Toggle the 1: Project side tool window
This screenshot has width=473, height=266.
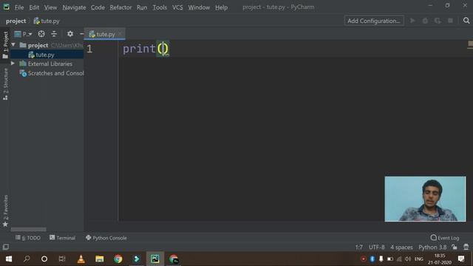click(5, 44)
